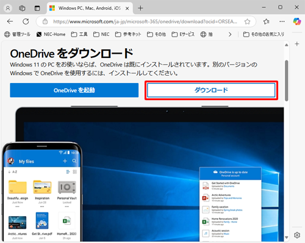Open その他のお気に入り folder

(264, 34)
